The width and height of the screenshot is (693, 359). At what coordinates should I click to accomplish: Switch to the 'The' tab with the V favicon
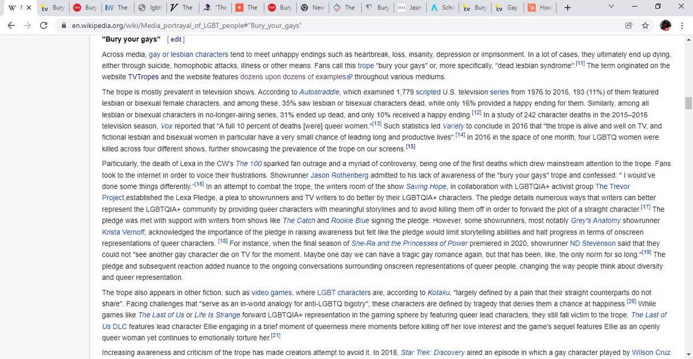pyautogui.click(x=182, y=8)
